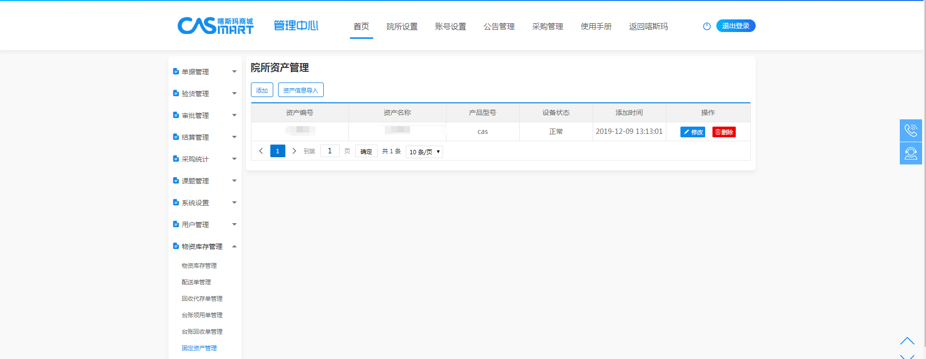The height and width of the screenshot is (359, 926).
Task: Click the CASmart logo
Action: pyautogui.click(x=215, y=26)
